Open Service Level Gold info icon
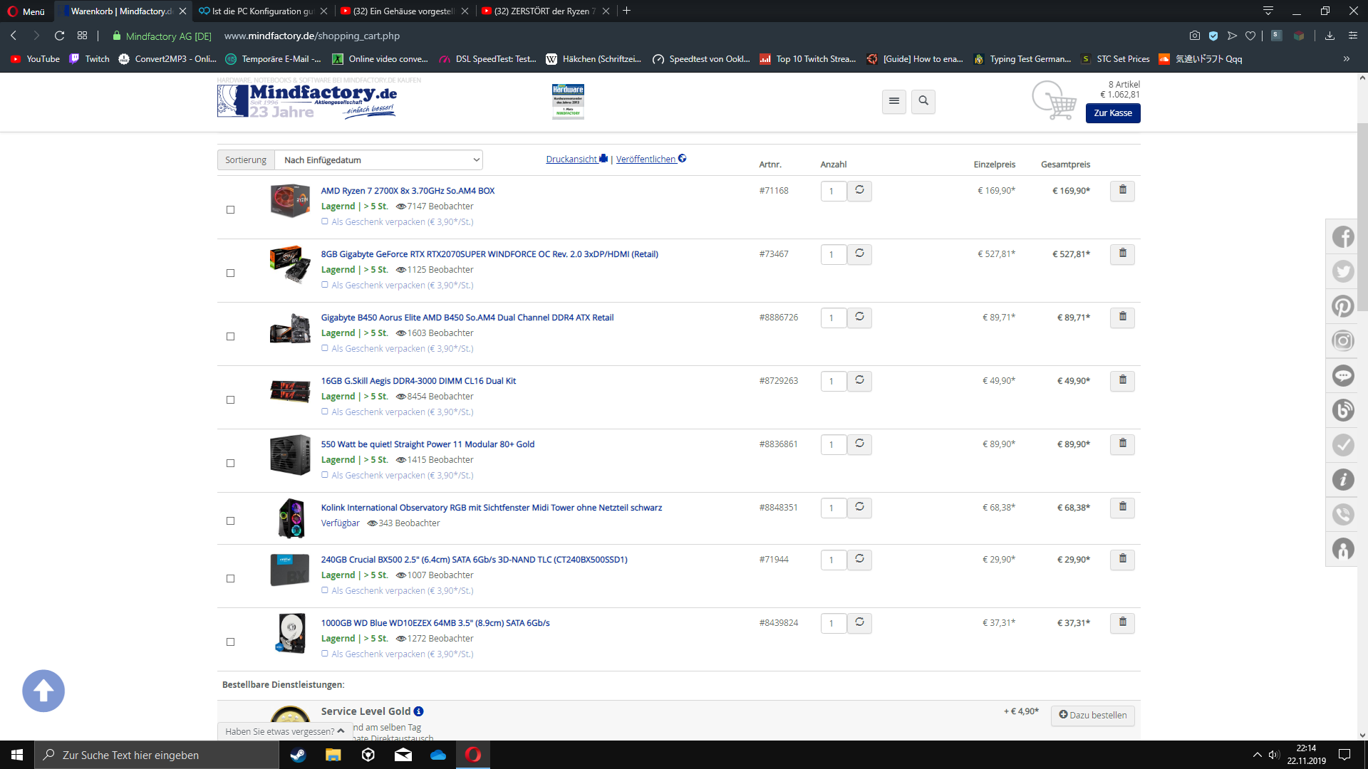The width and height of the screenshot is (1368, 769). 419,711
